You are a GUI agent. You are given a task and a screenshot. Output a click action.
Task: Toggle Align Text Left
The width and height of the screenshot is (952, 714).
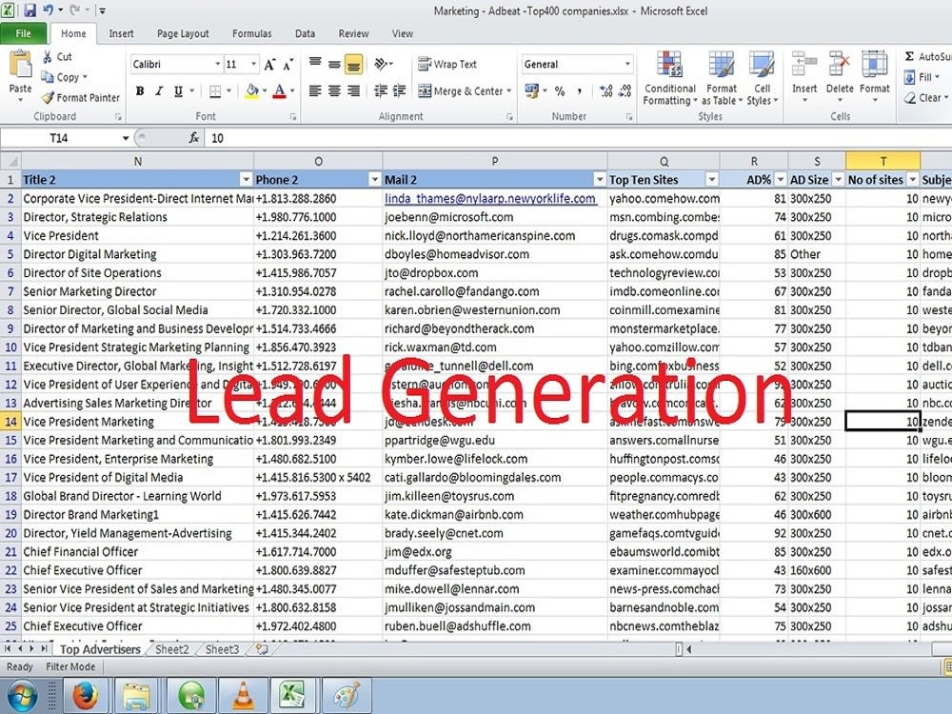pos(315,91)
